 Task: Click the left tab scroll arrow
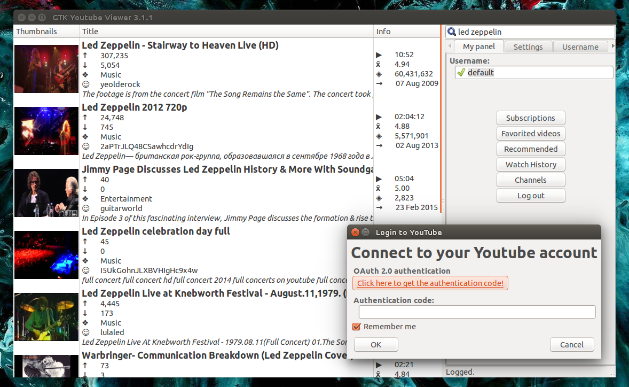(x=450, y=46)
